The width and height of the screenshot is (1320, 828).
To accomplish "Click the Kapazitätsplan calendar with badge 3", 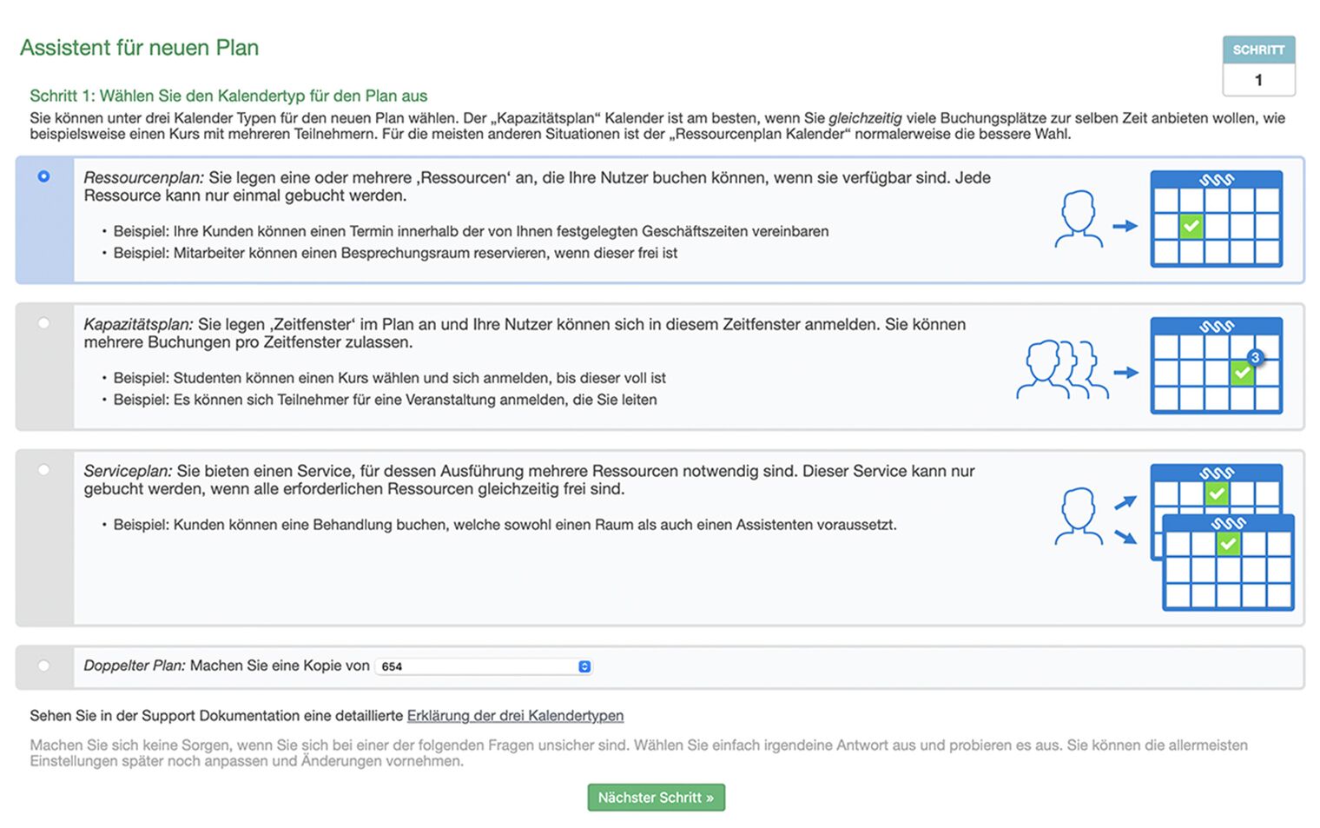I will pos(1216,366).
